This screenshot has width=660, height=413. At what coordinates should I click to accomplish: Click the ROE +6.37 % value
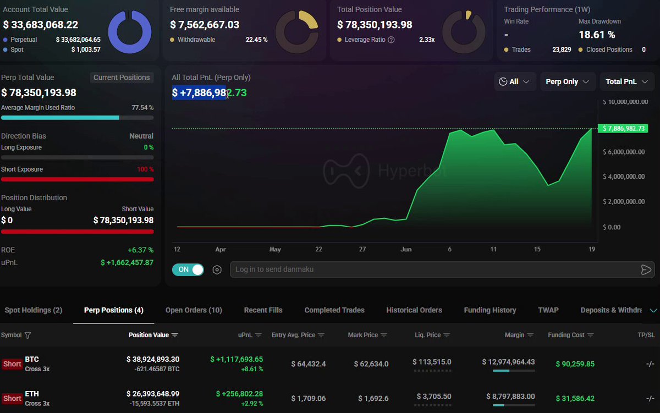click(x=140, y=250)
